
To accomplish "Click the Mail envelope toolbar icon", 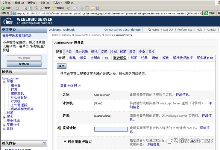I will coord(75,8).
